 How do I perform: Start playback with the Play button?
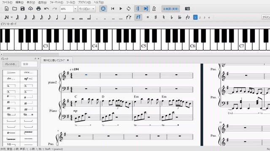pos(121,8)
